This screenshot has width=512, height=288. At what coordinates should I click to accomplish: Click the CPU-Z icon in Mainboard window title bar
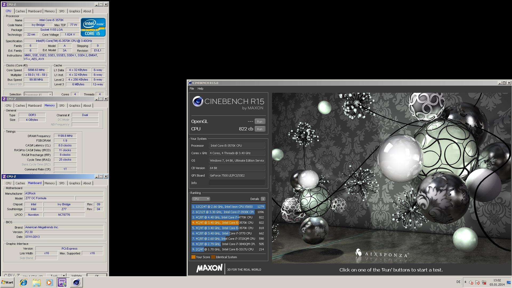4,177
